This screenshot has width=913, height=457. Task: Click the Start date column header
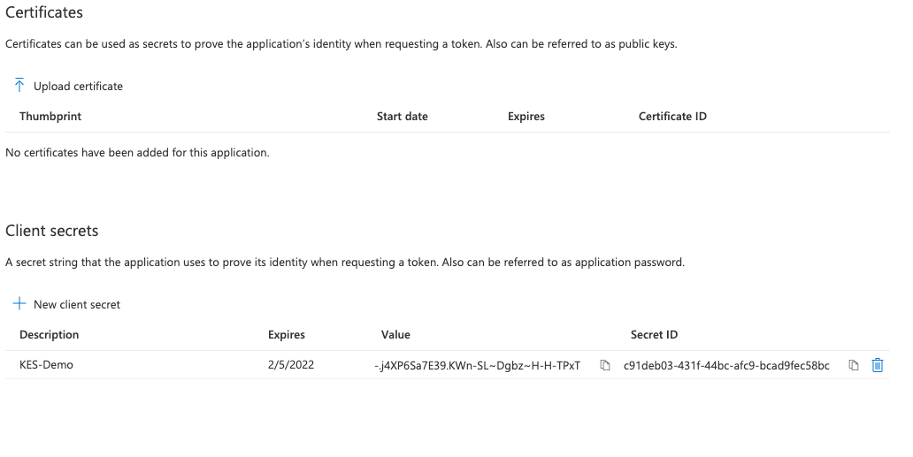click(403, 116)
